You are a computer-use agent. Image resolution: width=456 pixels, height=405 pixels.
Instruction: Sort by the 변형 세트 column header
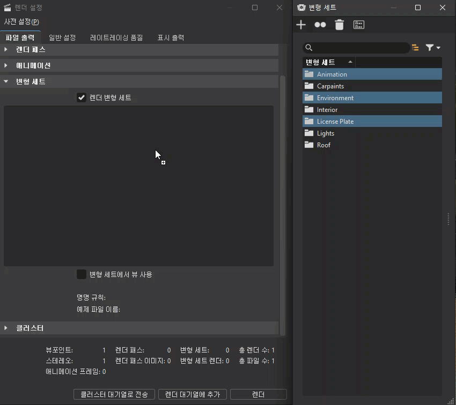[x=329, y=62]
